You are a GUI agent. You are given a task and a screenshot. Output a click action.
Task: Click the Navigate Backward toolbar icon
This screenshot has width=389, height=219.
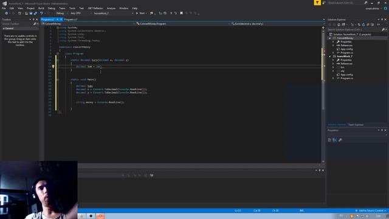pyautogui.click(x=6, y=13)
